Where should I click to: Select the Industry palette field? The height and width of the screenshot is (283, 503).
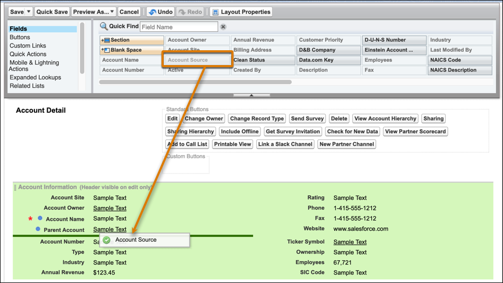pos(460,40)
